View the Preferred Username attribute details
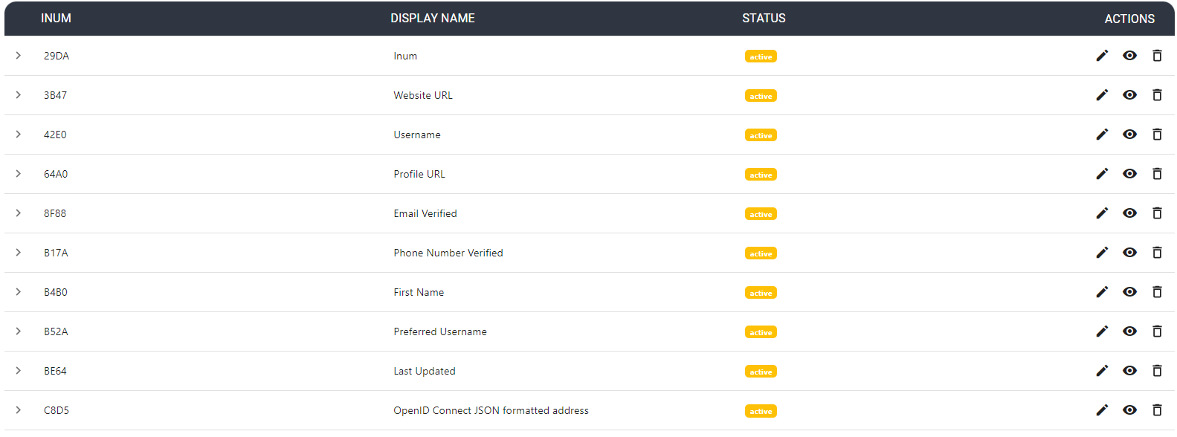The image size is (1177, 437). coord(1129,331)
